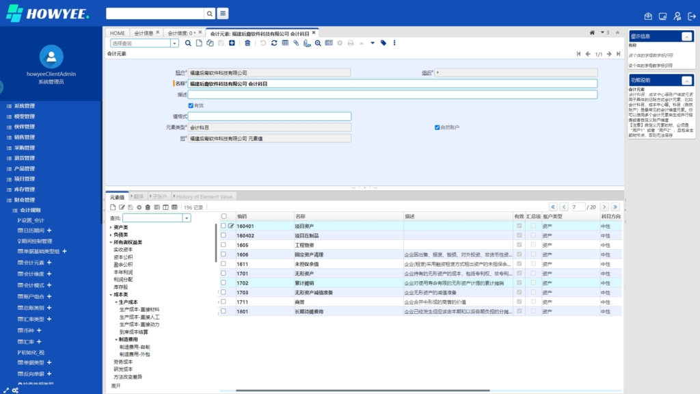Click 展开 below the tree
The width and height of the screenshot is (700, 394).
point(116,386)
